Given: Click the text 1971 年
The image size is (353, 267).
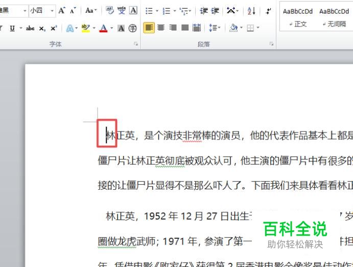Looking at the screenshot, I should click(x=180, y=242).
